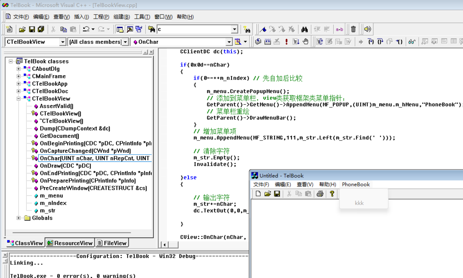This screenshot has width=463, height=278.
Task: Switch to the ResourceView tab
Action: click(70, 243)
